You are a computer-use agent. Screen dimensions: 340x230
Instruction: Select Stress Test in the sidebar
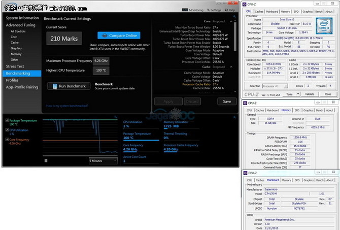15,66
